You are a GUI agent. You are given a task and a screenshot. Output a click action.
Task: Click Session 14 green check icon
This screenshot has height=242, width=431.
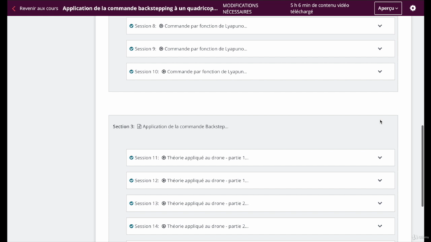131,226
